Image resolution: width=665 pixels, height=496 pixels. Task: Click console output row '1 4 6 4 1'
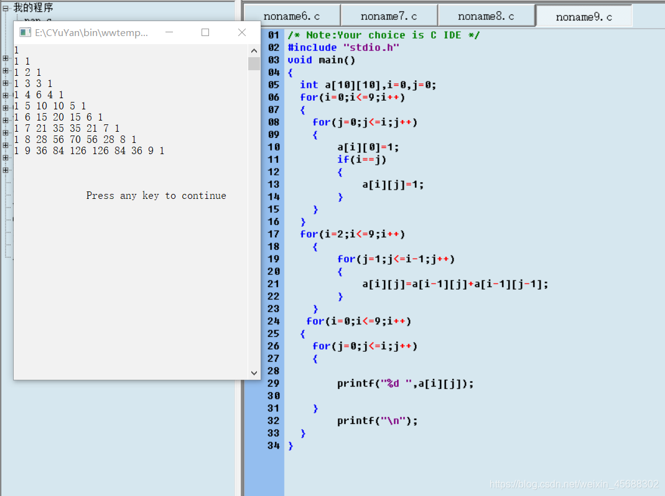click(x=39, y=94)
